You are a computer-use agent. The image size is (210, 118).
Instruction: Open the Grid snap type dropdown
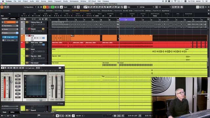pyautogui.click(x=133, y=7)
